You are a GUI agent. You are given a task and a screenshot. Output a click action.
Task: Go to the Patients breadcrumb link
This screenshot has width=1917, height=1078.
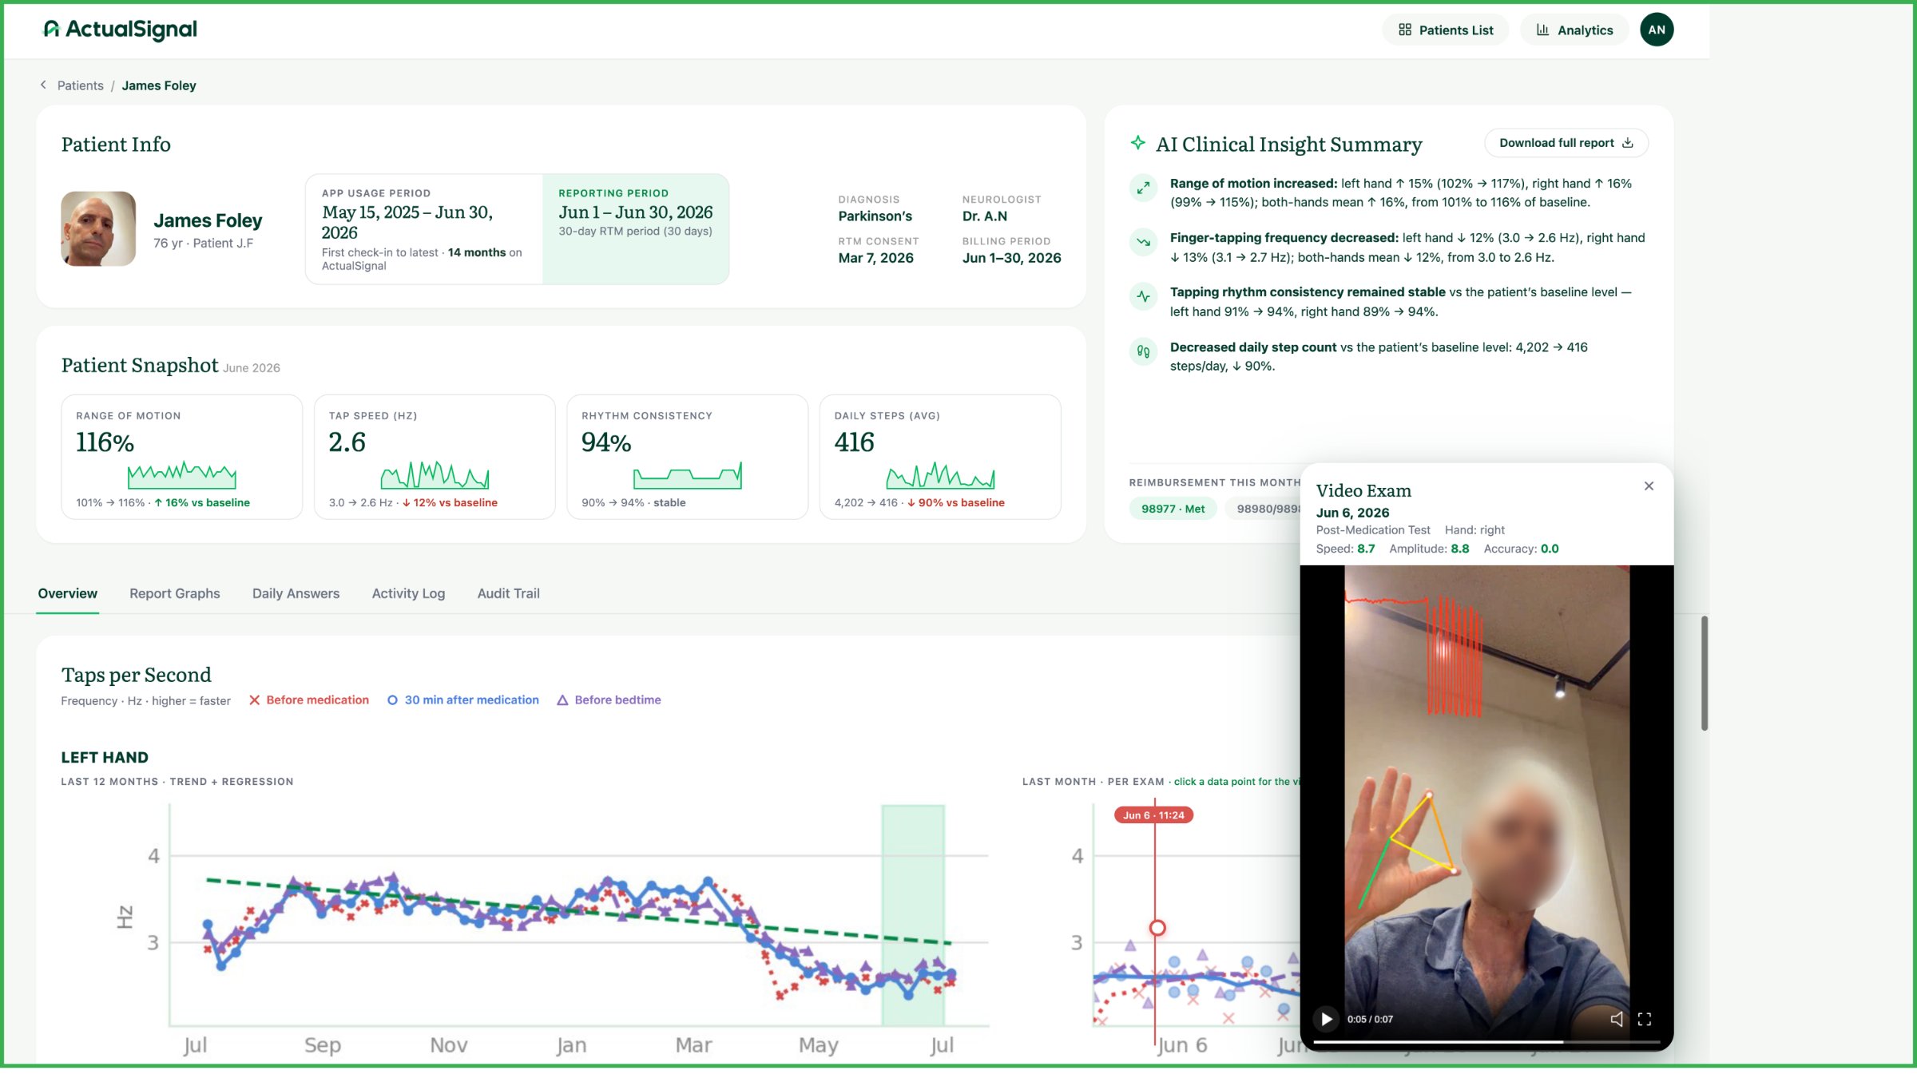pos(80,85)
